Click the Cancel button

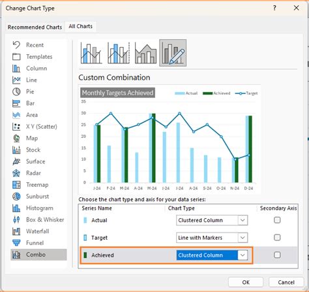point(286,282)
